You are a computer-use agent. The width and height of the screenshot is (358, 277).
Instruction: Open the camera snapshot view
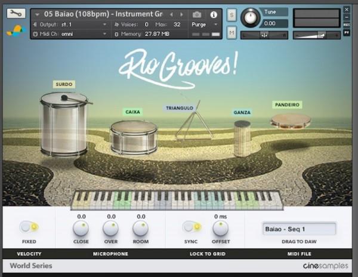[197, 14]
